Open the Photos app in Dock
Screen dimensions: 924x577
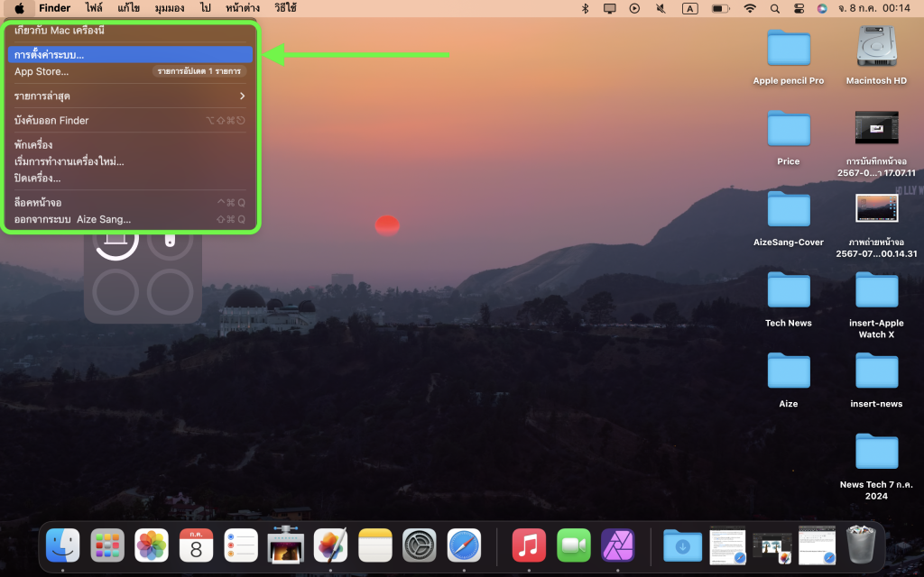(152, 545)
